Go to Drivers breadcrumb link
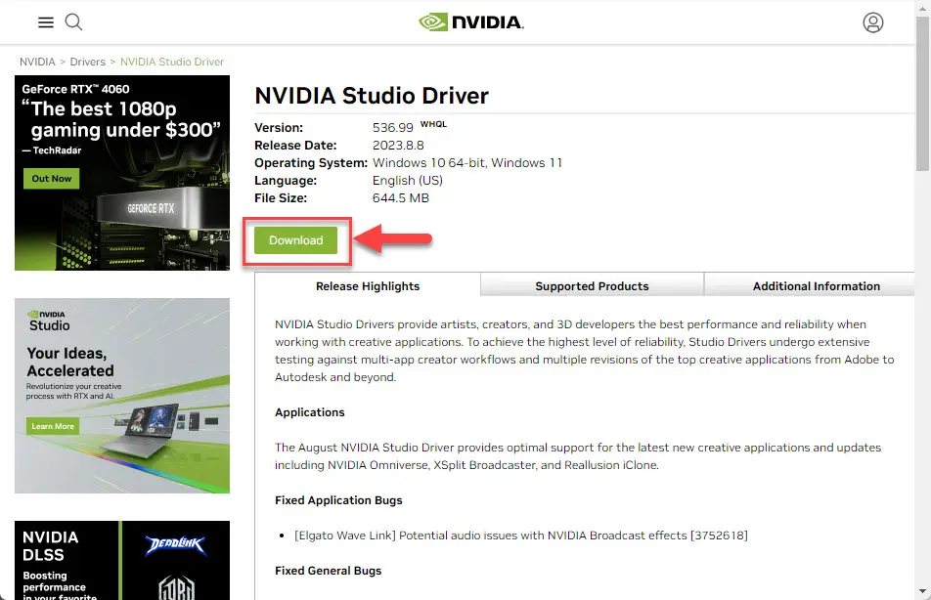This screenshot has height=600, width=931. pos(87,62)
